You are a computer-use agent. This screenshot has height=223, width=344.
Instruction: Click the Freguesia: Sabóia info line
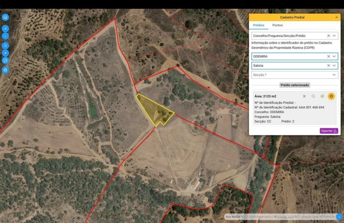click(x=268, y=117)
